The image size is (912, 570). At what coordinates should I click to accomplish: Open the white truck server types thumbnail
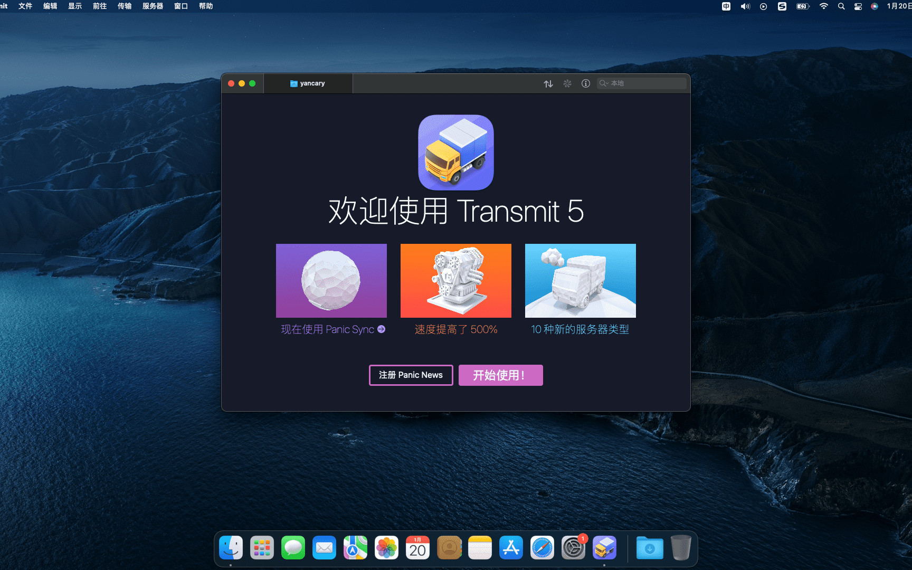tap(581, 281)
